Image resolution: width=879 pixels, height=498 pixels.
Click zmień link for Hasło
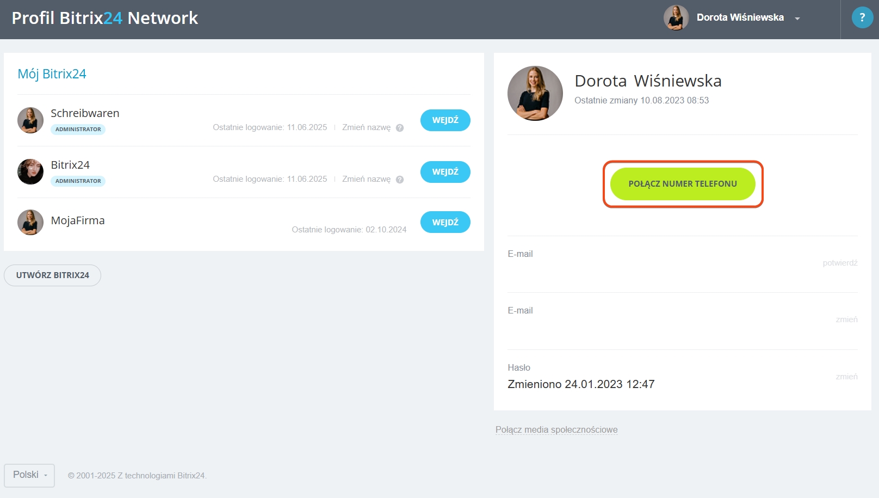point(846,377)
